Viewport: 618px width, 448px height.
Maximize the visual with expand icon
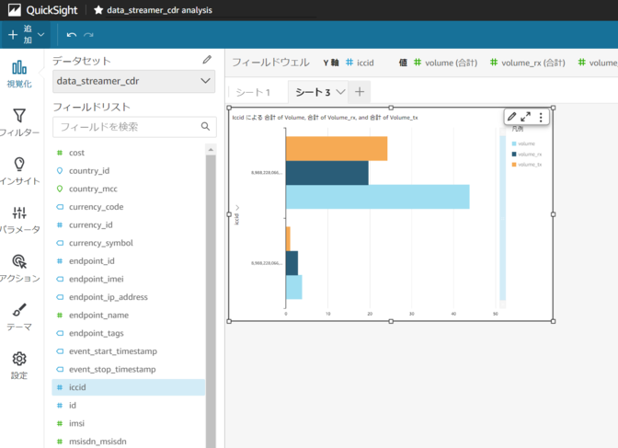coord(526,117)
